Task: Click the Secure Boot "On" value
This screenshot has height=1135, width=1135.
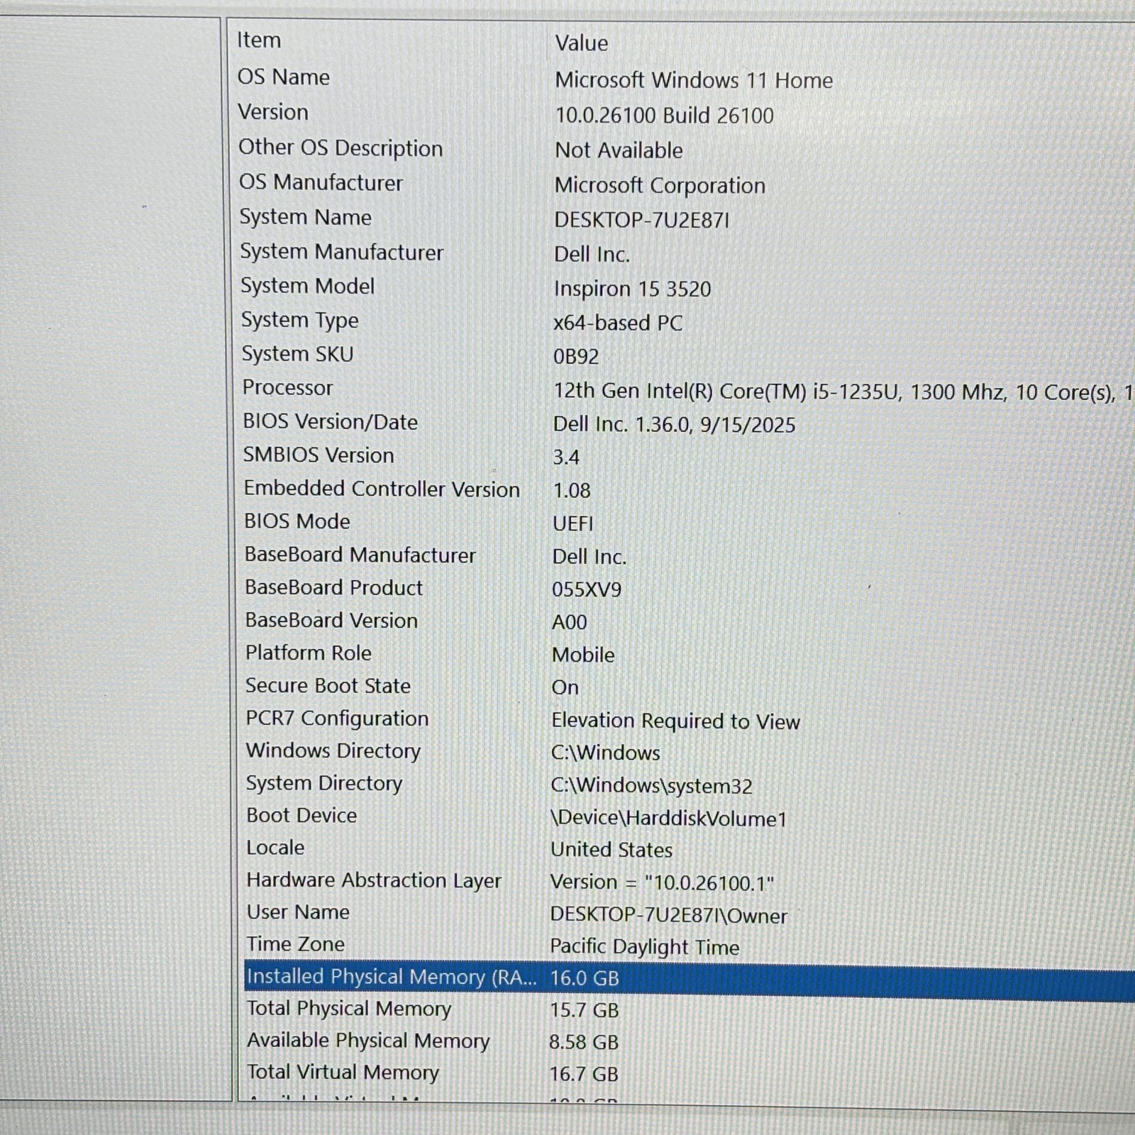Action: pyautogui.click(x=565, y=687)
